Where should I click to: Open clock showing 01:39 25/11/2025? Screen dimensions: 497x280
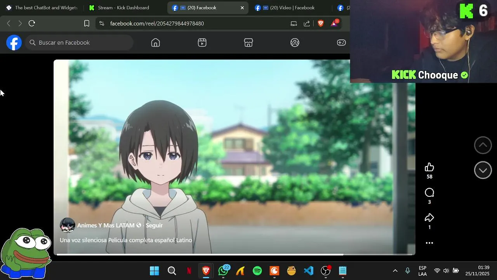(x=478, y=271)
